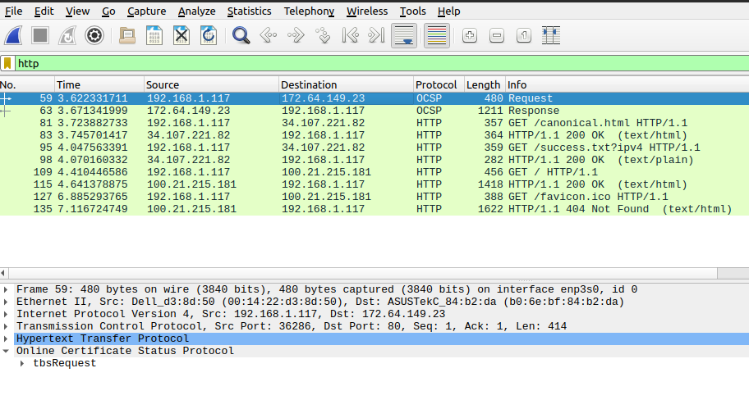The height and width of the screenshot is (409, 749).
Task: Open the Go menu
Action: click(108, 11)
